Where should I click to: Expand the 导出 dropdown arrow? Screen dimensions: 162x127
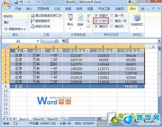[70, 29]
